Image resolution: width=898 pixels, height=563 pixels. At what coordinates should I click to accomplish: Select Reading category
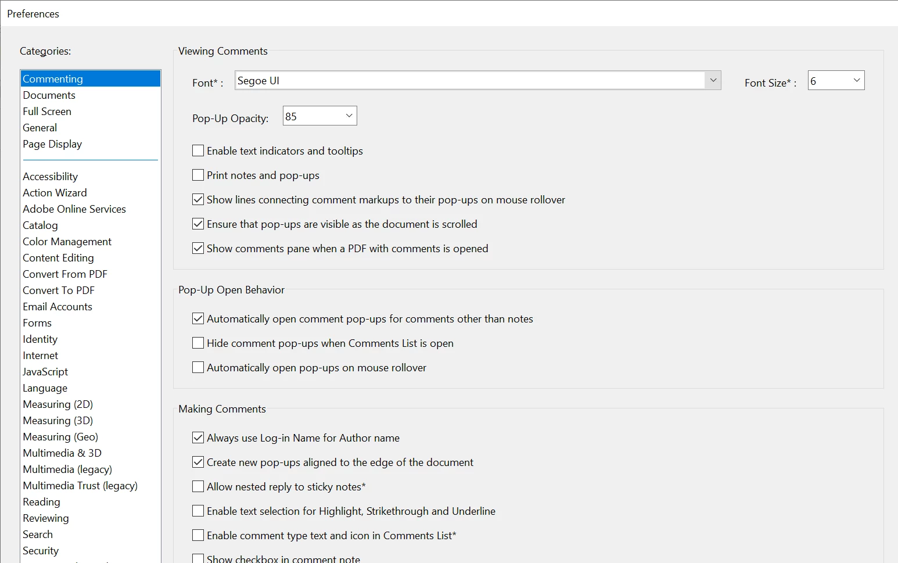[x=91, y=502]
